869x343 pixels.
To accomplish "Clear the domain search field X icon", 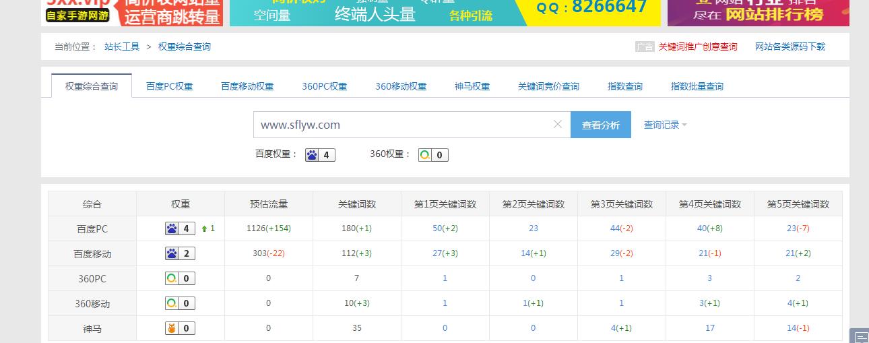I will [557, 125].
